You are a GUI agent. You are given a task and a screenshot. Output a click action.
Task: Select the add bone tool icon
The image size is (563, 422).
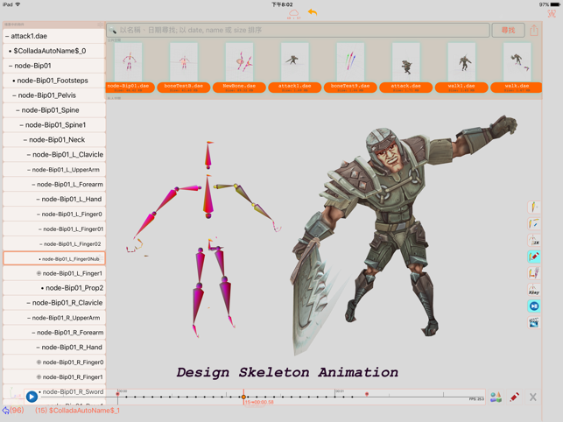click(533, 207)
